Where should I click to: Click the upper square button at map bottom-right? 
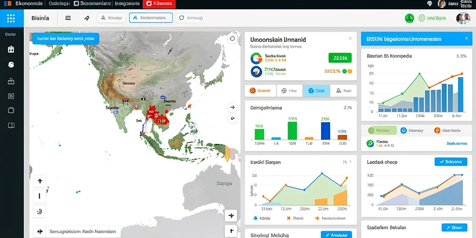click(231, 216)
